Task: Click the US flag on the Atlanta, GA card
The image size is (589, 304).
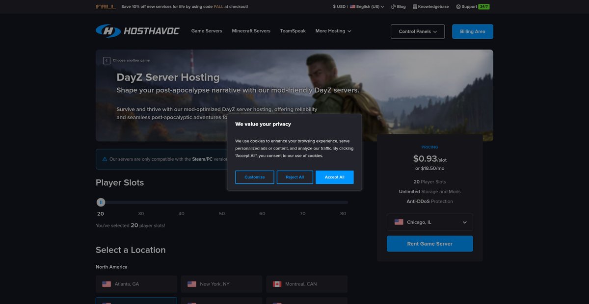Action: coord(107,284)
